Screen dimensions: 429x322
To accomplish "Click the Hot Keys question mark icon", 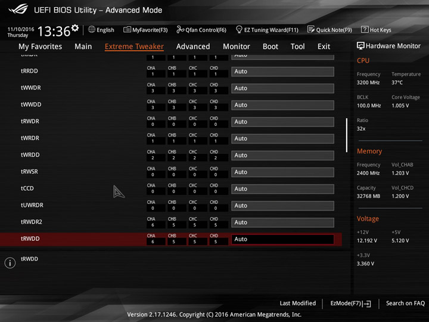I will tap(365, 29).
